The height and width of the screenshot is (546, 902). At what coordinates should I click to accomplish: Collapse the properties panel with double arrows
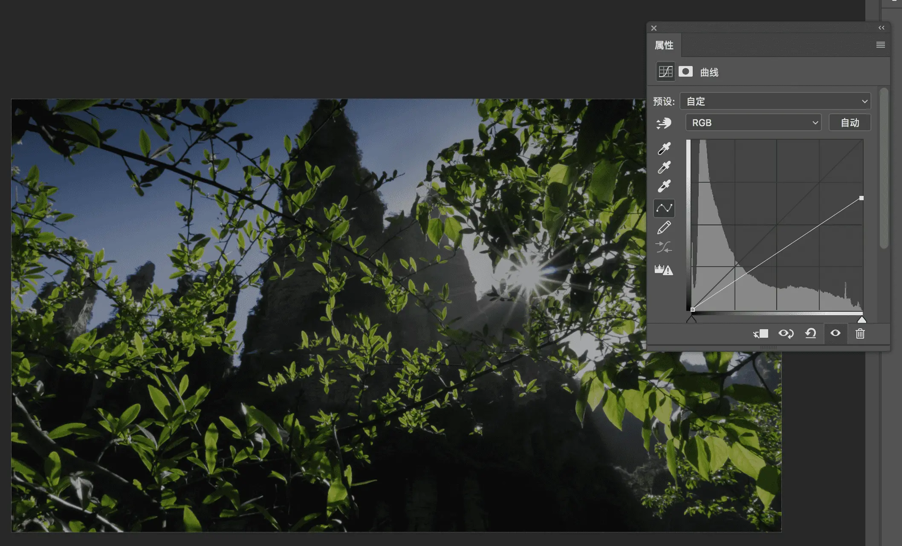(x=881, y=28)
